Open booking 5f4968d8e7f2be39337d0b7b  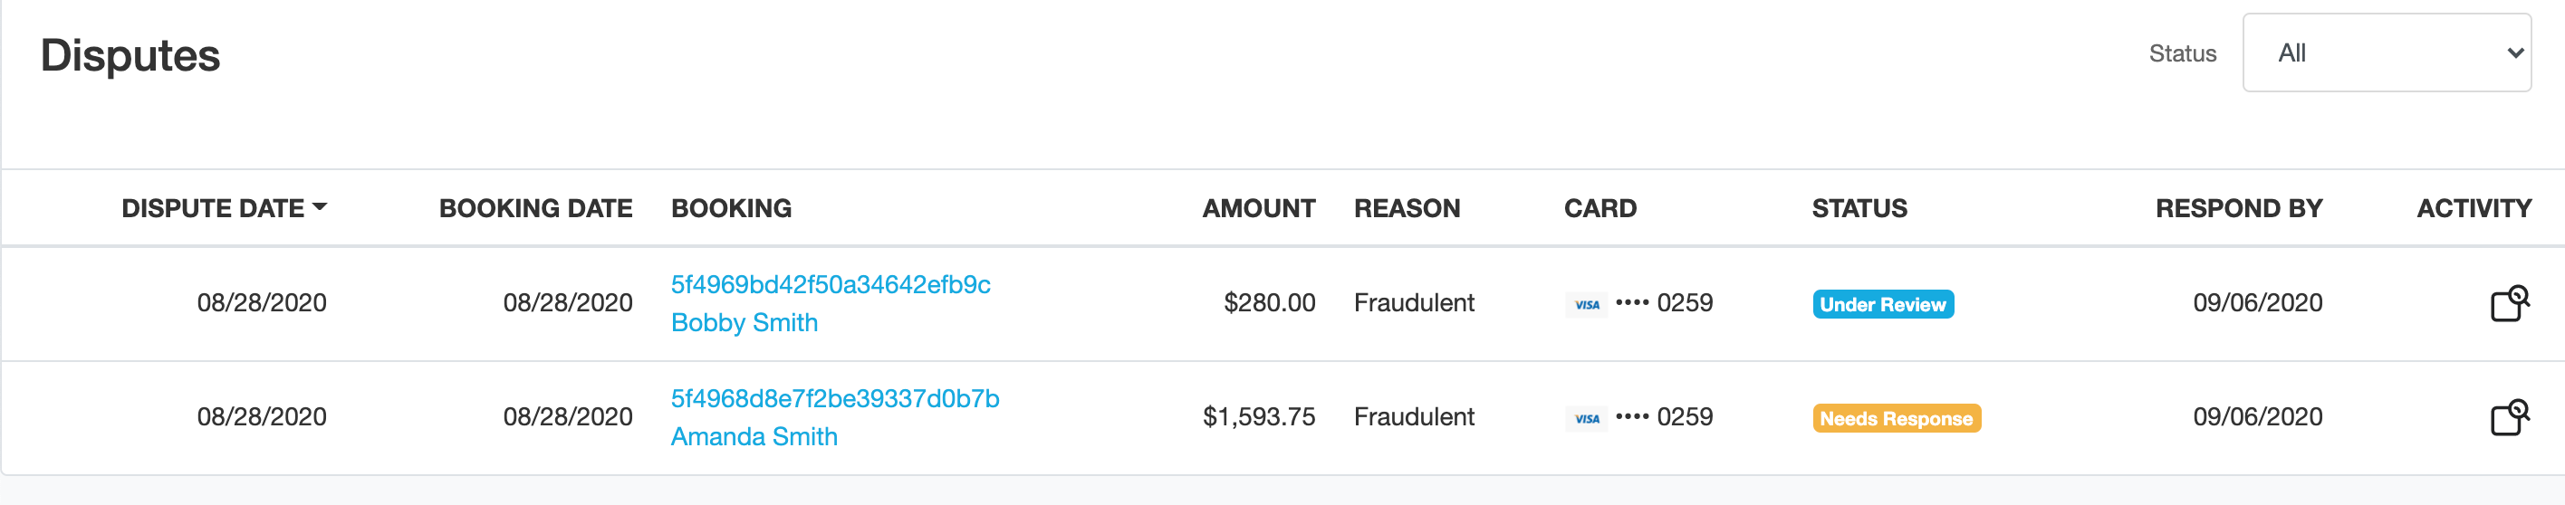tap(834, 398)
